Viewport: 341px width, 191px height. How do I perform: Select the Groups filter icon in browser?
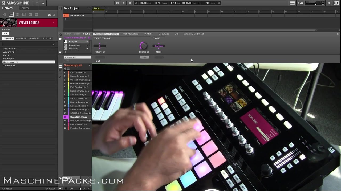pos(11,15)
